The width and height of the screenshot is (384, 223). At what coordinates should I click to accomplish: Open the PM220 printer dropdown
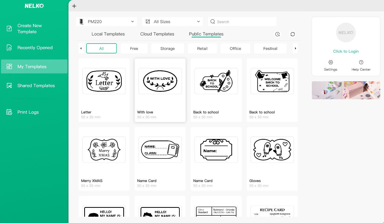tap(107, 22)
